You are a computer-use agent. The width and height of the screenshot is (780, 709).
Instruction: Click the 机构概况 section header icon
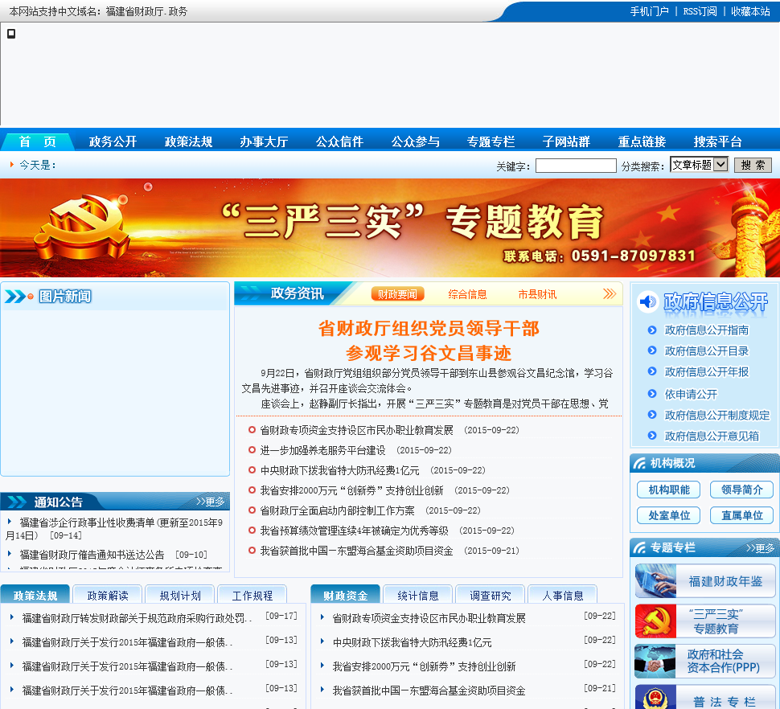pos(638,463)
